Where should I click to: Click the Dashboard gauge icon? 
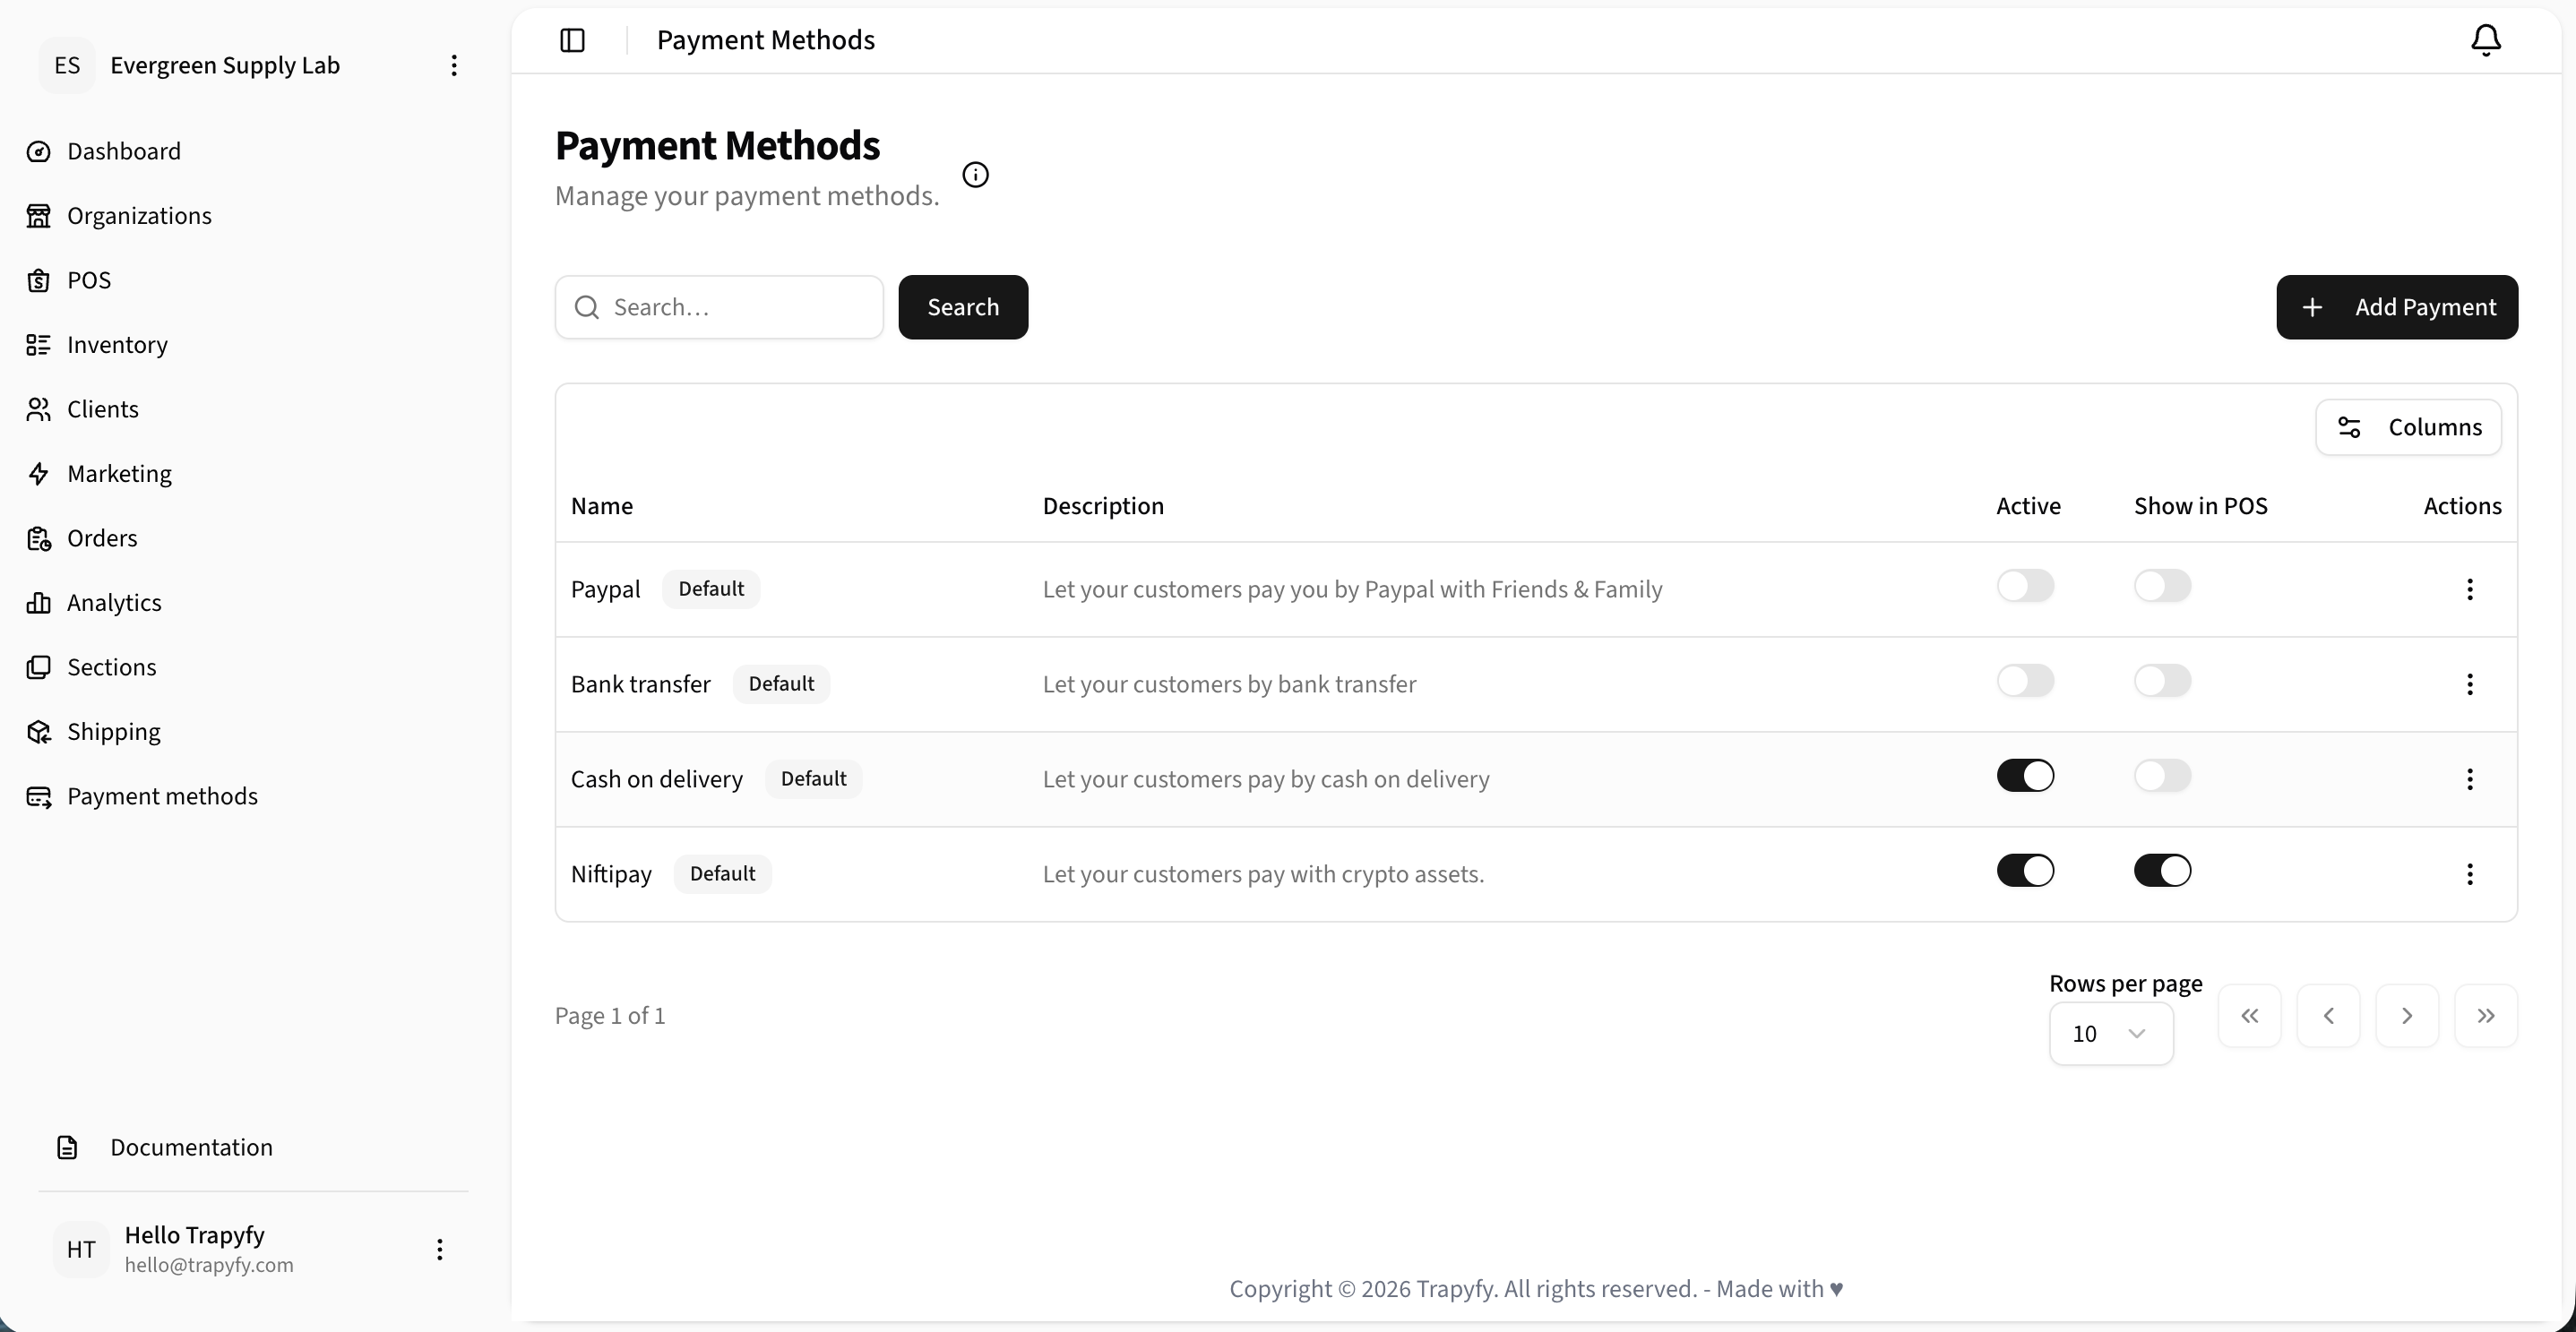click(x=39, y=152)
